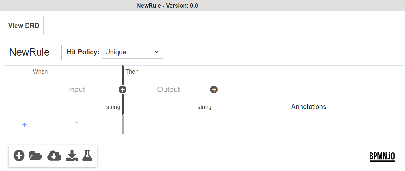The width and height of the screenshot is (405, 171).
Task: Click the NewRule decision name
Action: pos(29,52)
